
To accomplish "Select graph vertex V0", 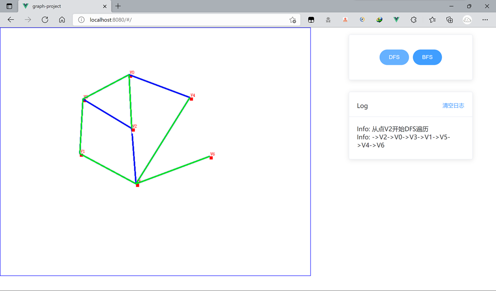I will (x=131, y=76).
